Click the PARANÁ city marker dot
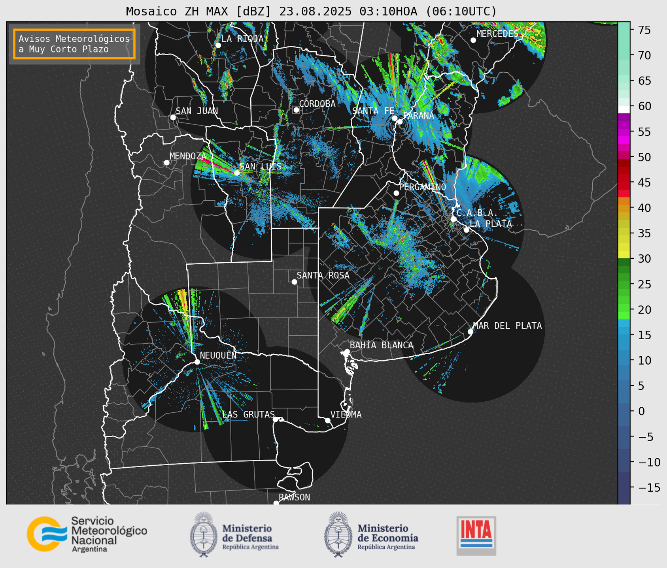 [400, 122]
